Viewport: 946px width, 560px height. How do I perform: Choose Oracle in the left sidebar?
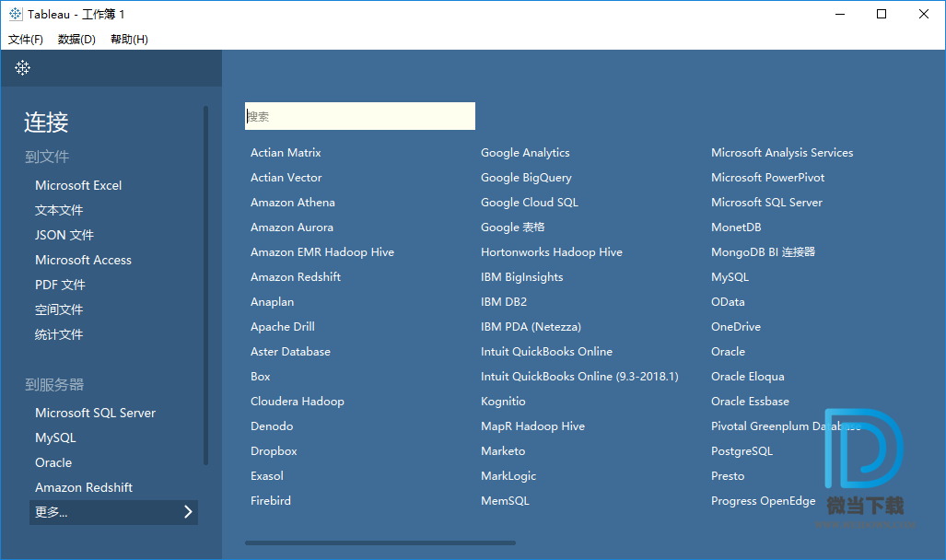tap(53, 462)
